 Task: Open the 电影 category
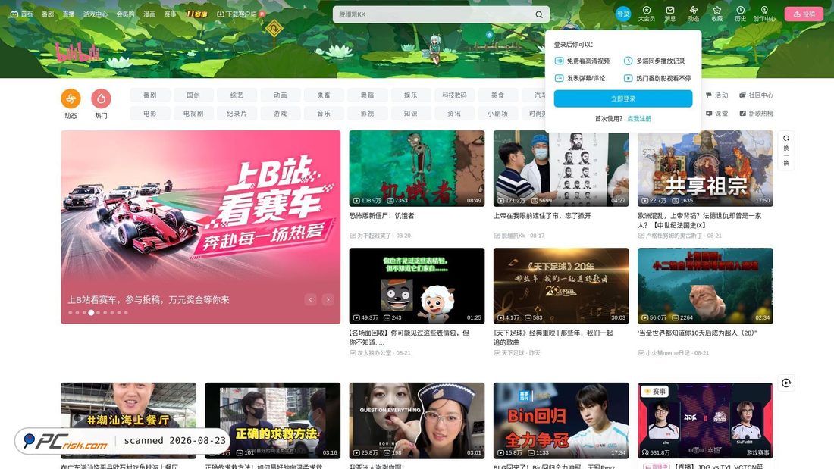150,113
